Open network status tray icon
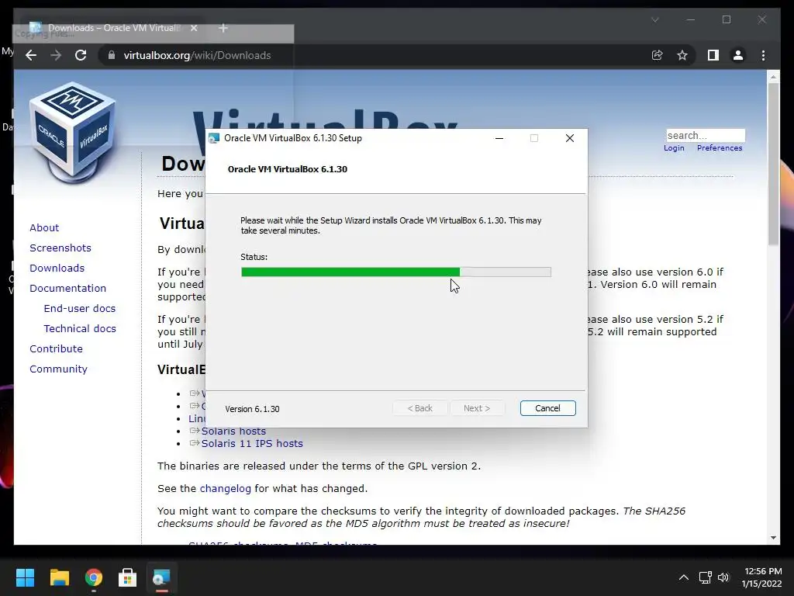This screenshot has width=794, height=596. (705, 577)
